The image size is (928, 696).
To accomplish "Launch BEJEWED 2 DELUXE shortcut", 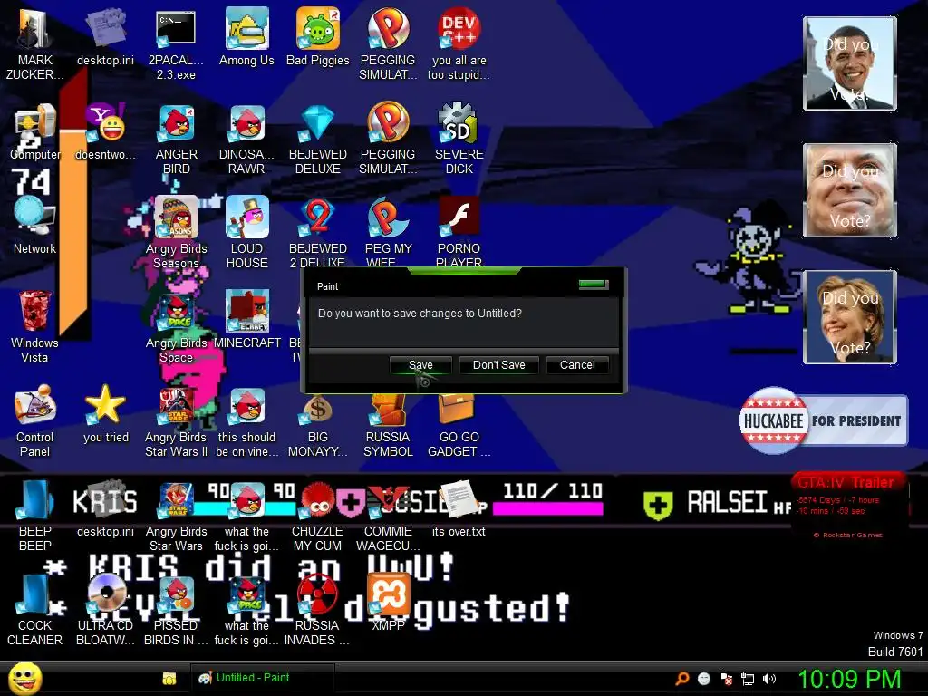I will [x=318, y=232].
